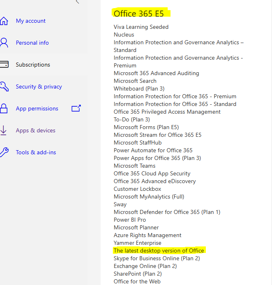Go to Personal info
272x285 pixels.
click(x=32, y=43)
